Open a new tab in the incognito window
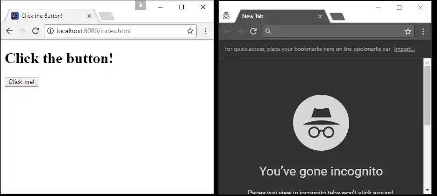This screenshot has height=196, width=437. pyautogui.click(x=337, y=17)
